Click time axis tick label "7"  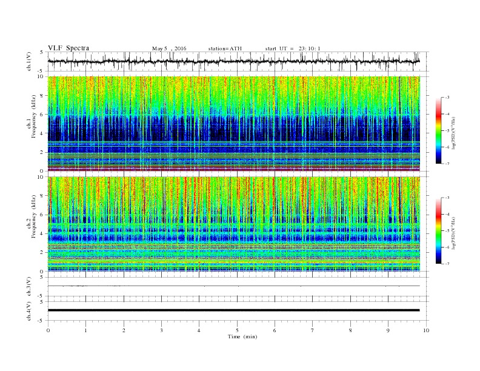[x=312, y=330]
